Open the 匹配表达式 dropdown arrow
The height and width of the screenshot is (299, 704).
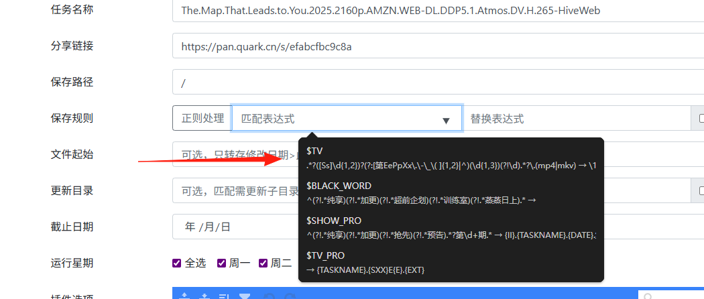446,120
